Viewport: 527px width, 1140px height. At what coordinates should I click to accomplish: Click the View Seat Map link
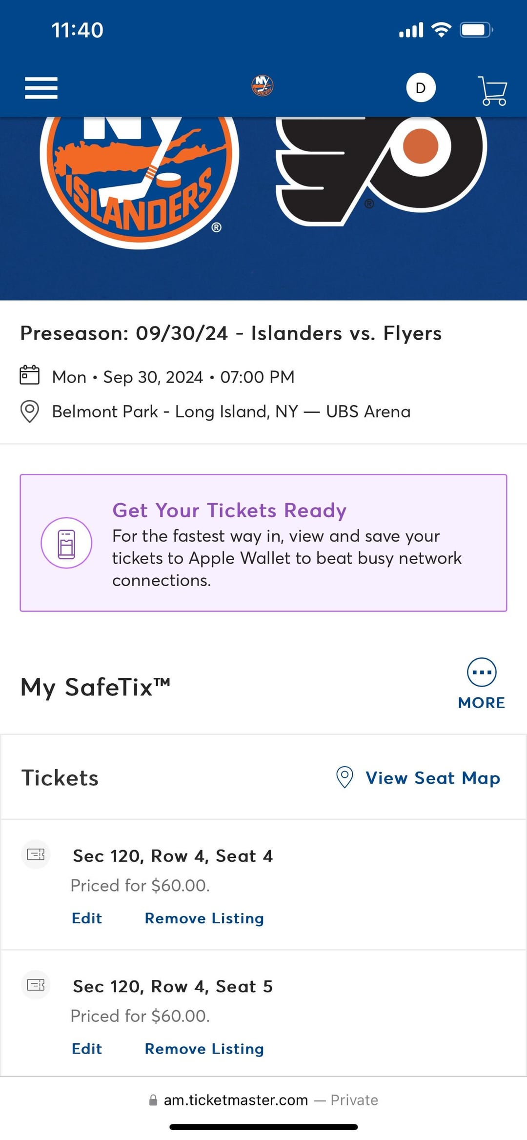(x=433, y=778)
